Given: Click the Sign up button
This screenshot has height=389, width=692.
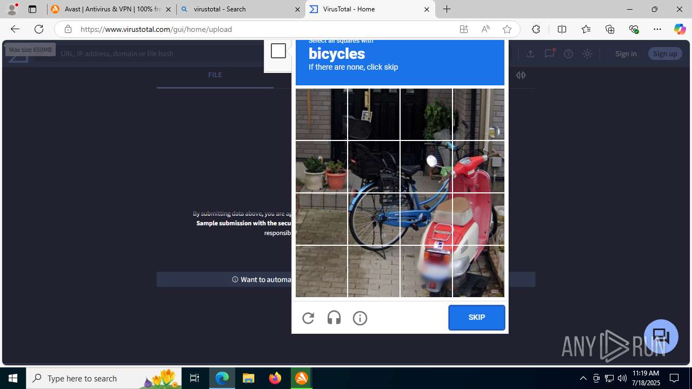Looking at the screenshot, I should [665, 53].
